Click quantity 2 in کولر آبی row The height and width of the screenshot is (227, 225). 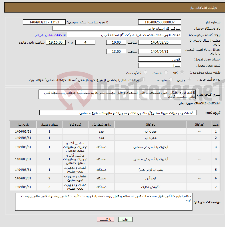(49, 178)
